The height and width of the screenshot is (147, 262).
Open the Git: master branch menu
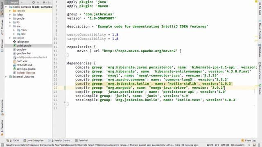(238, 145)
